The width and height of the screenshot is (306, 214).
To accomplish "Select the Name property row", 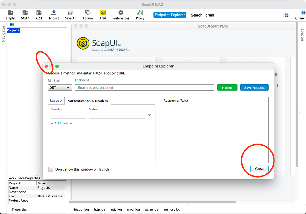I will coord(37,188).
